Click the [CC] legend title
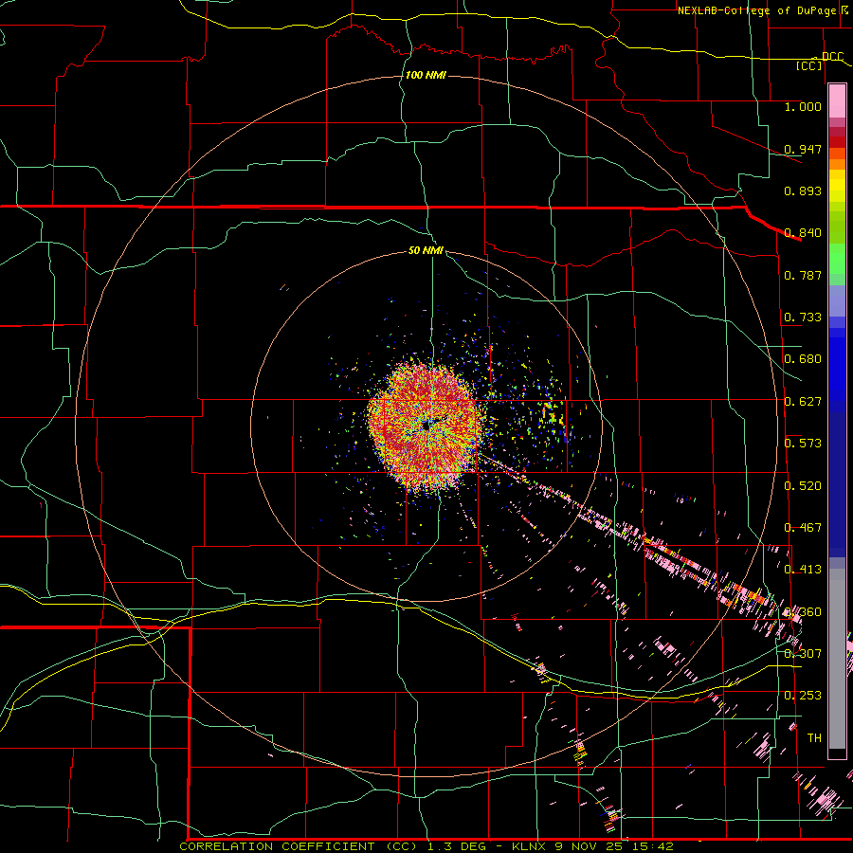 click(x=809, y=65)
